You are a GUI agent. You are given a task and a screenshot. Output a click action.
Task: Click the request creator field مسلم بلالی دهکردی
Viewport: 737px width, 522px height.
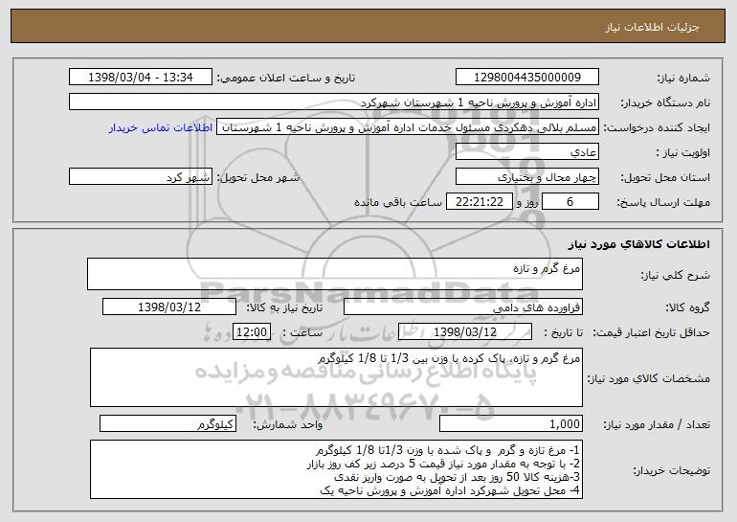click(408, 127)
